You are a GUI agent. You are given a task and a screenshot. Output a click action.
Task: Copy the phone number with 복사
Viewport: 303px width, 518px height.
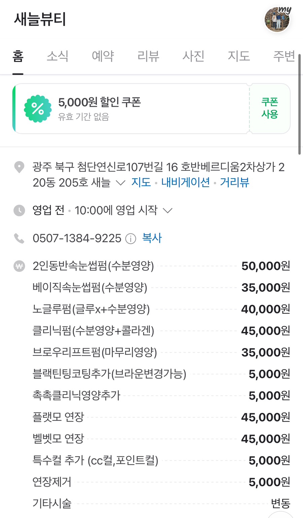pyautogui.click(x=152, y=238)
